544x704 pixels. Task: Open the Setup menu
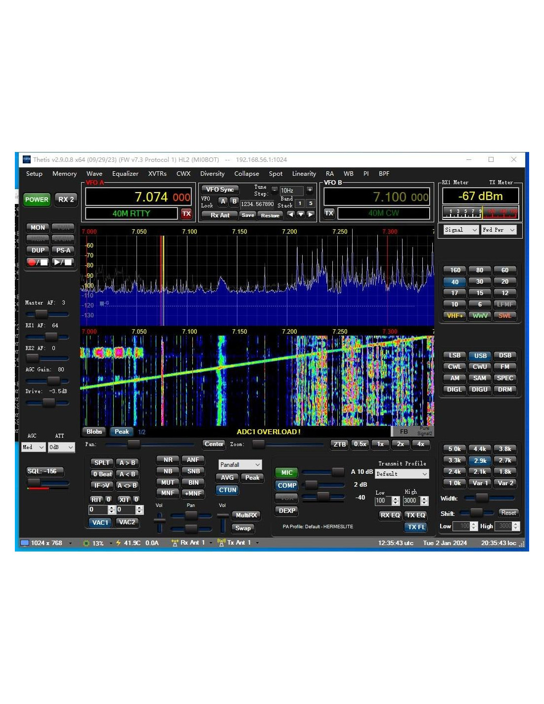coord(34,174)
